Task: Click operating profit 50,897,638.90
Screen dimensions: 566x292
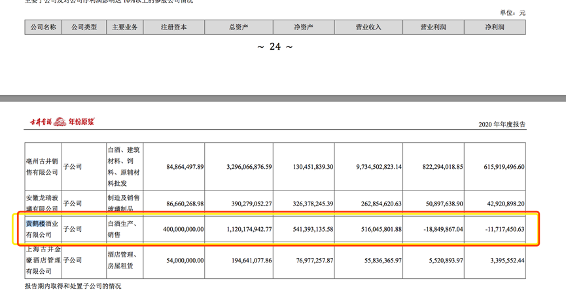Action: click(445, 204)
